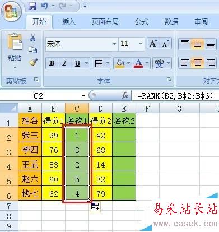Select all cells with the corner button

coord(9,108)
